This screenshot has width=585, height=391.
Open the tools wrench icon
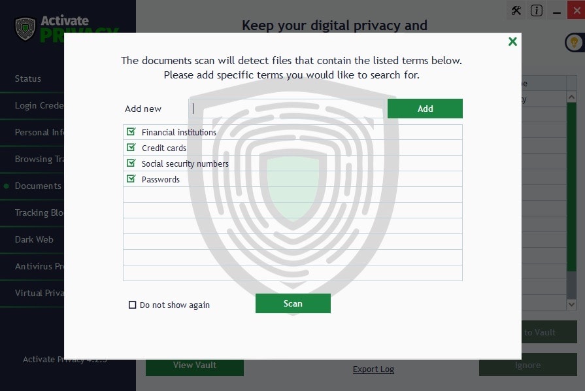coord(516,10)
